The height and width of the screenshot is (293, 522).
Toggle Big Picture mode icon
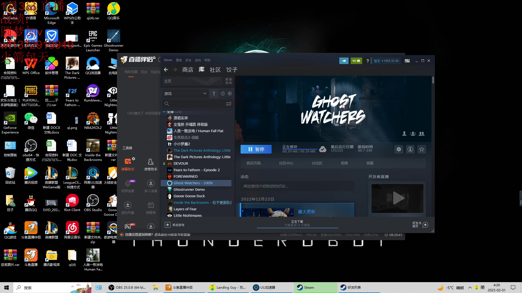[407, 61]
